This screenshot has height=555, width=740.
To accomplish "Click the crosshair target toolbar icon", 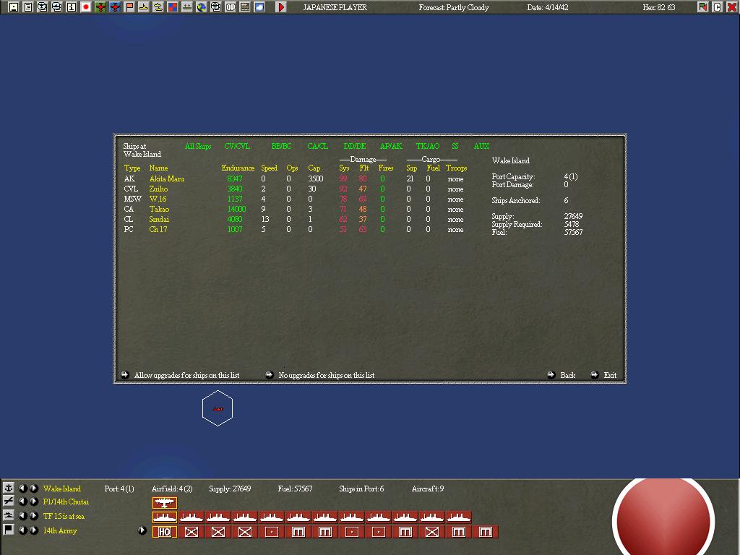I will coord(215,7).
